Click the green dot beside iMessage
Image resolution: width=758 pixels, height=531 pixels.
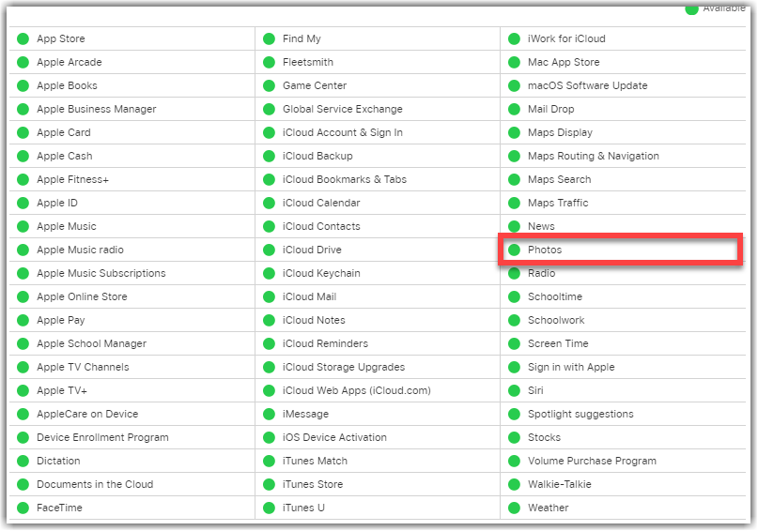point(269,415)
